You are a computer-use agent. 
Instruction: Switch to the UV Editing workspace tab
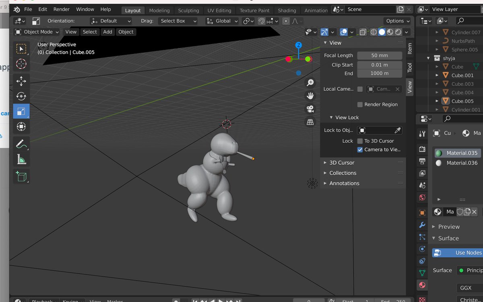coord(219,10)
